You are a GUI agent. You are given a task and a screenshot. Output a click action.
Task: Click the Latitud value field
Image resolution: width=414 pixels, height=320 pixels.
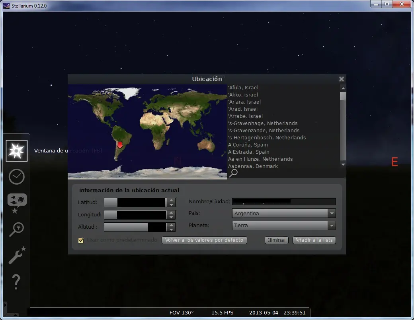point(136,202)
